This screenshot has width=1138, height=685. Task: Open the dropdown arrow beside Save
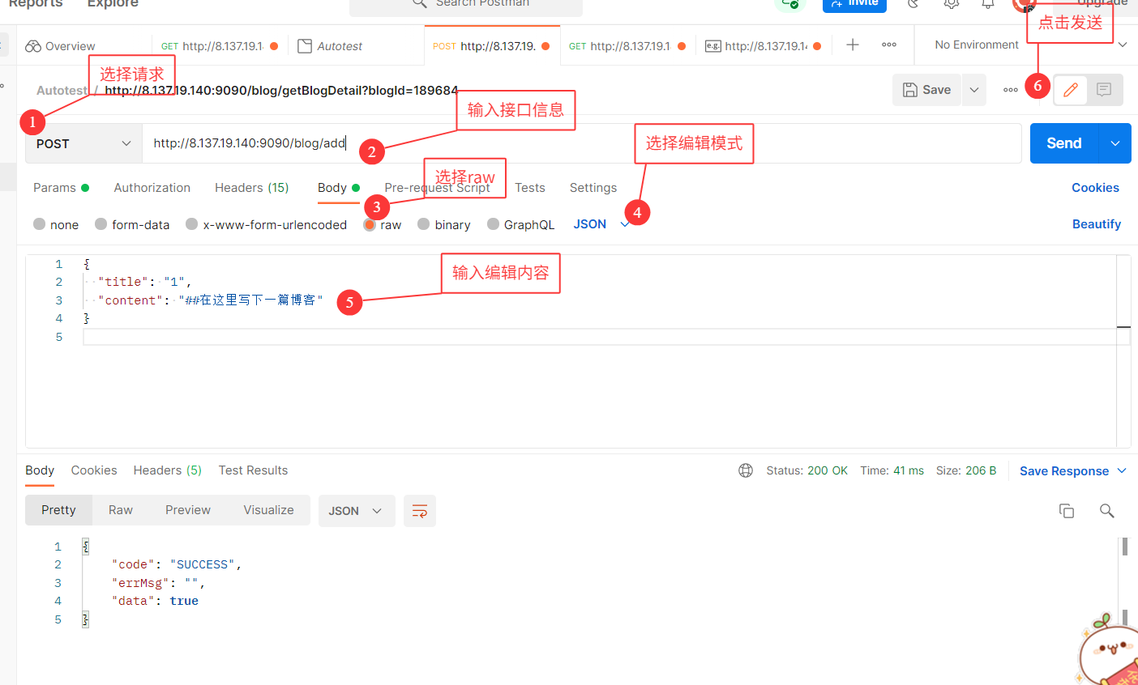pos(974,90)
